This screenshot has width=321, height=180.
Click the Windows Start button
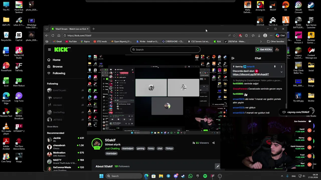(x=101, y=176)
